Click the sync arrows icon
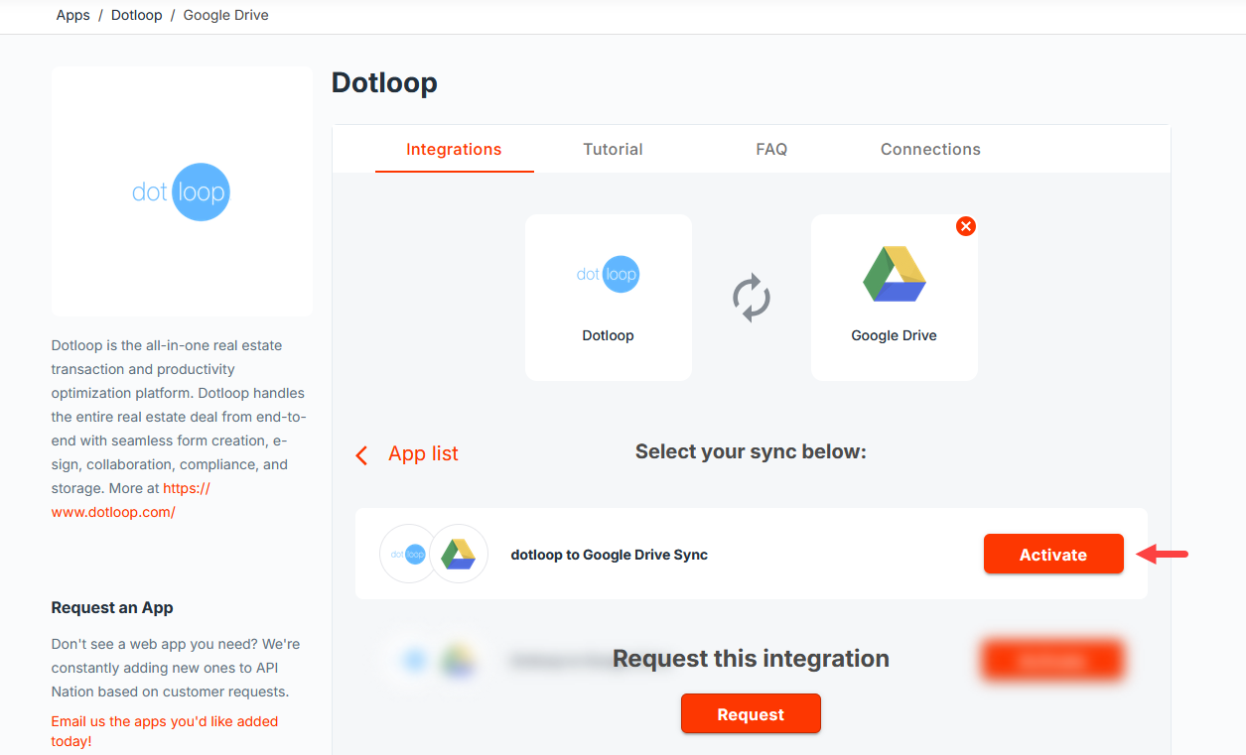 [x=752, y=298]
